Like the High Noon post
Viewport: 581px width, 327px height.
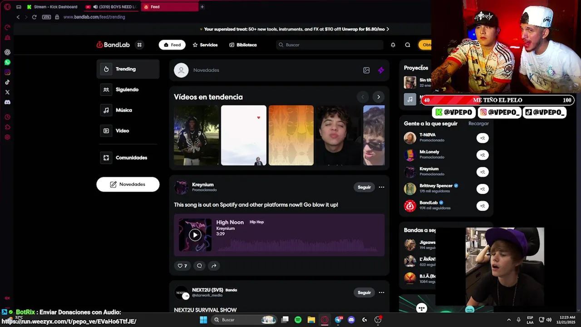coord(182,266)
